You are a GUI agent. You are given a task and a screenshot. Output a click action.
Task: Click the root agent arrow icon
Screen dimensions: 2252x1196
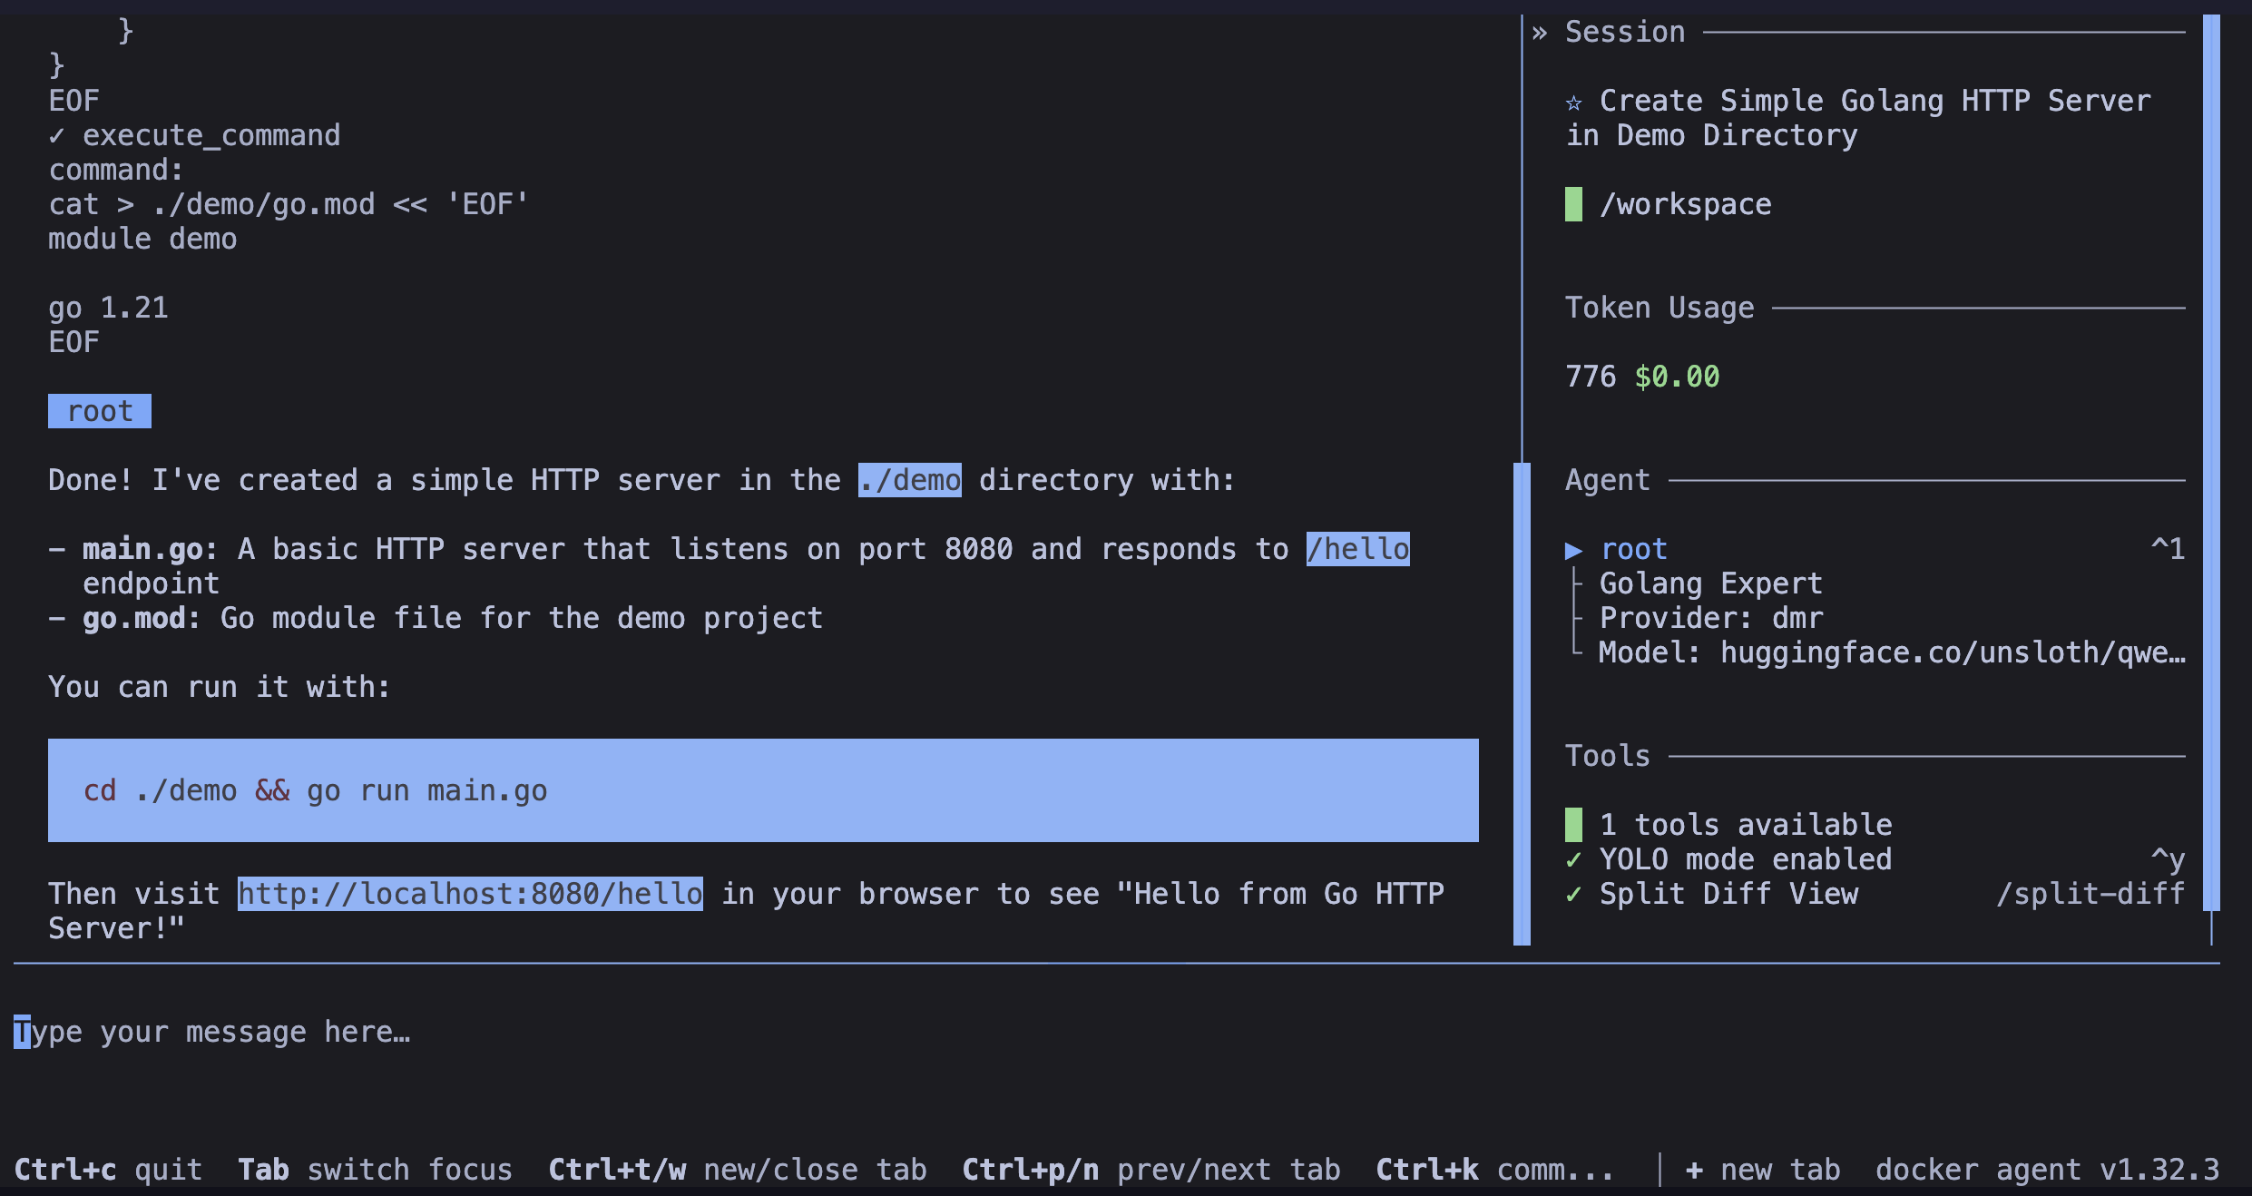pyautogui.click(x=1574, y=550)
